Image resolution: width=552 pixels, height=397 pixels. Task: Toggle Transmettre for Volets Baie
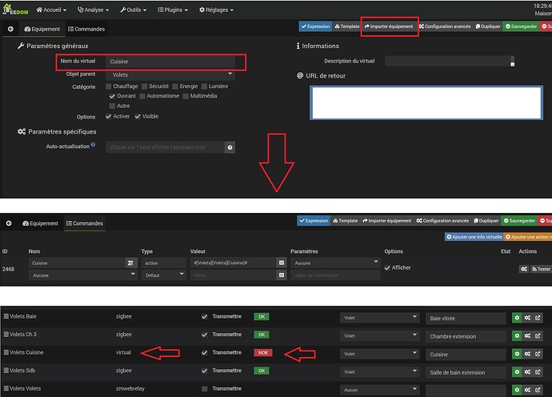tap(204, 317)
